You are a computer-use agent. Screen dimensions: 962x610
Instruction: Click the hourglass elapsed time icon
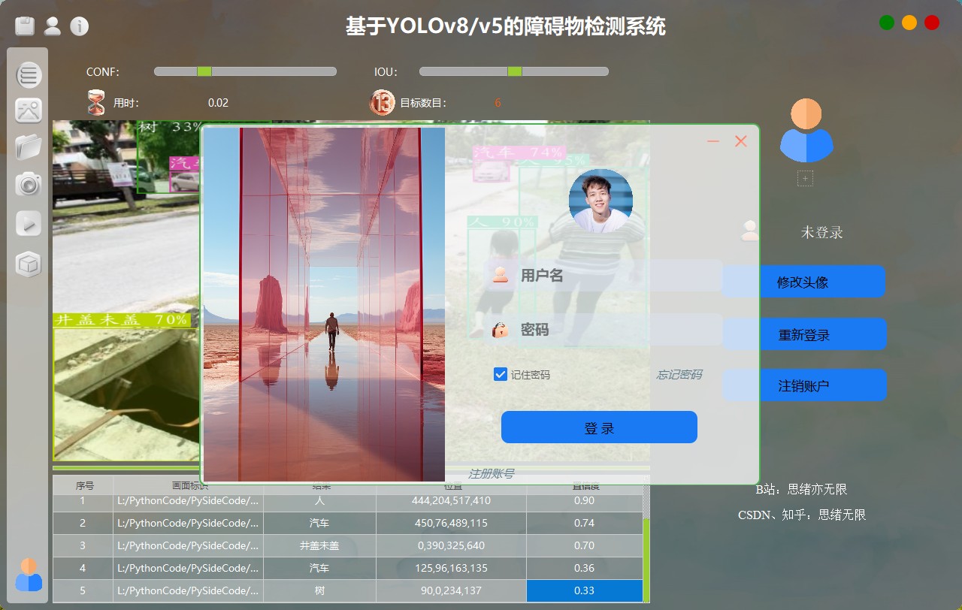pyautogui.click(x=96, y=102)
